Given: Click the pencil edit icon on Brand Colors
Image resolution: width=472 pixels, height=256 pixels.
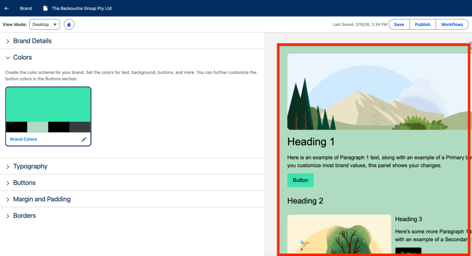Looking at the screenshot, I should [84, 140].
